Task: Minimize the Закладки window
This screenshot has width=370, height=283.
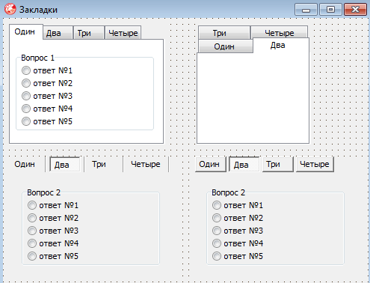Action: (x=306, y=10)
